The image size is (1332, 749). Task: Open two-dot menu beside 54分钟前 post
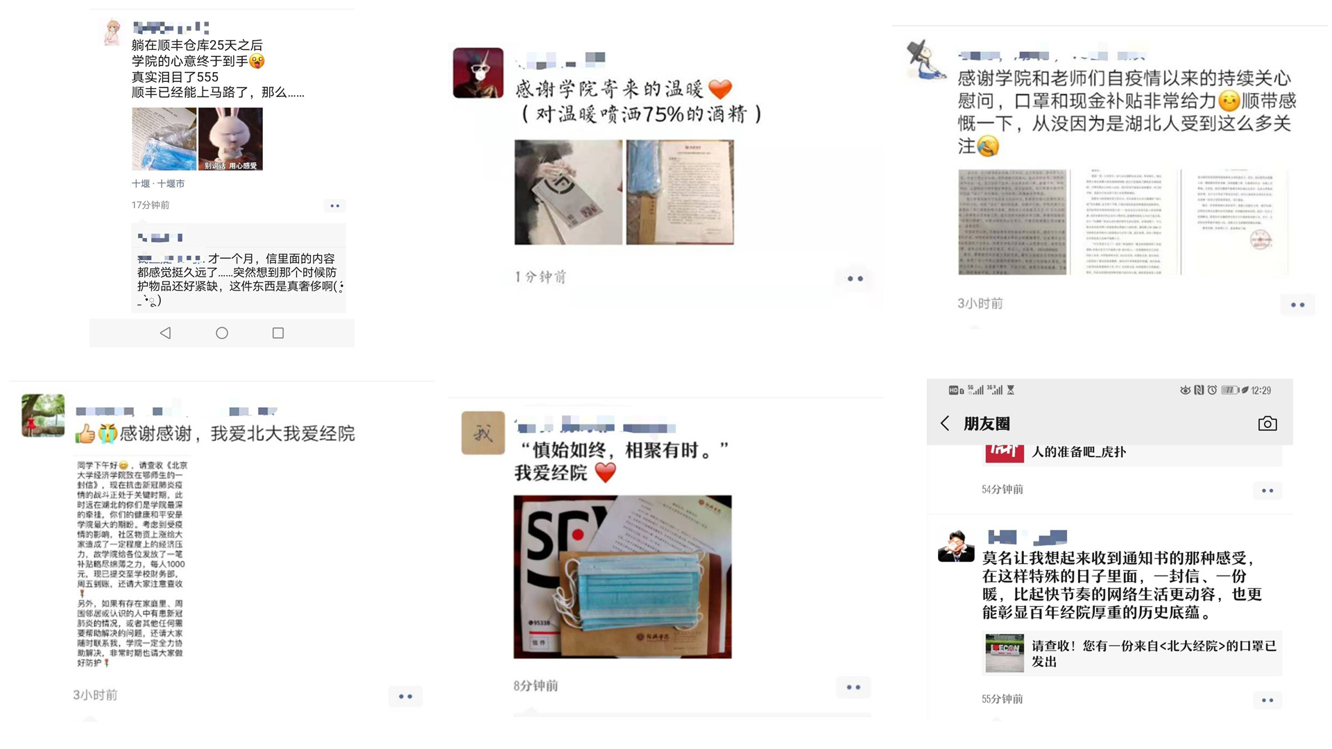[x=1267, y=491]
